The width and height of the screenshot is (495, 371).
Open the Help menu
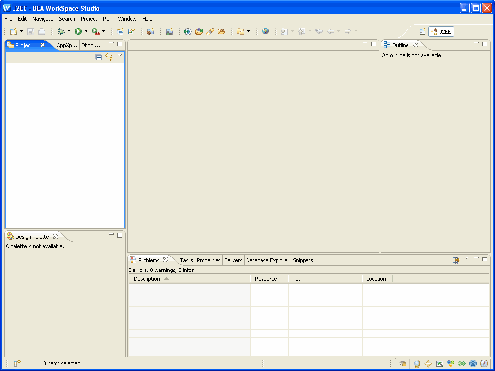(x=147, y=19)
